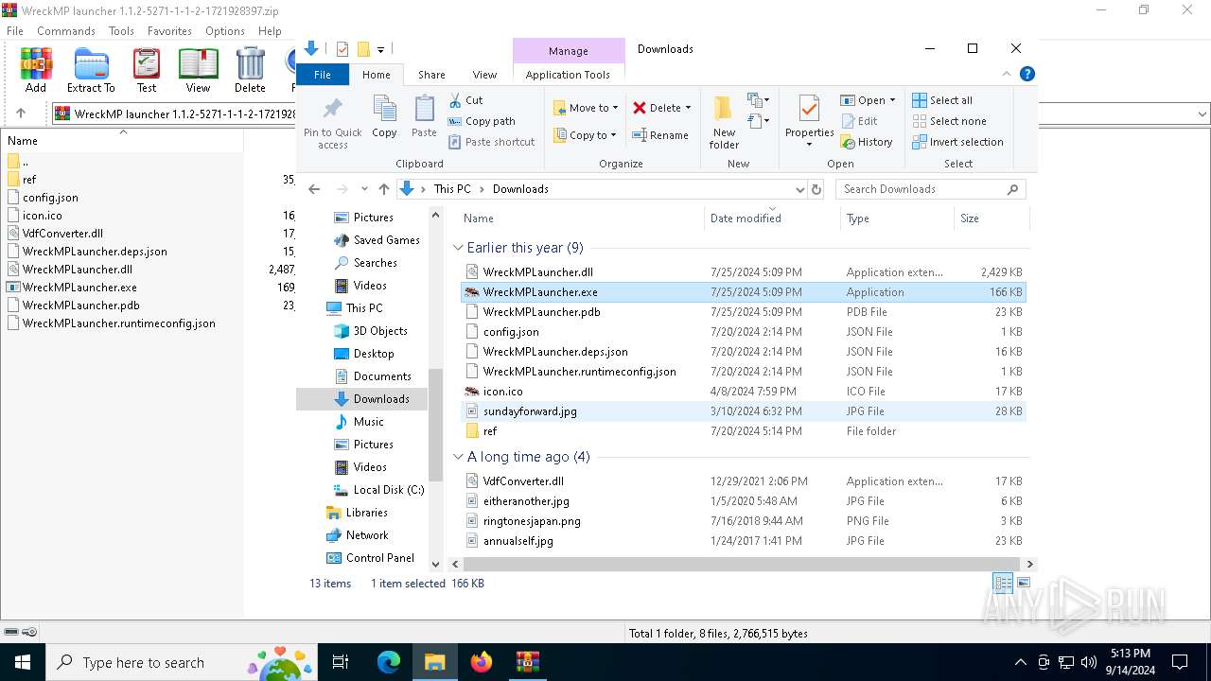Click Select all in ribbon
The width and height of the screenshot is (1211, 681).
coord(942,100)
